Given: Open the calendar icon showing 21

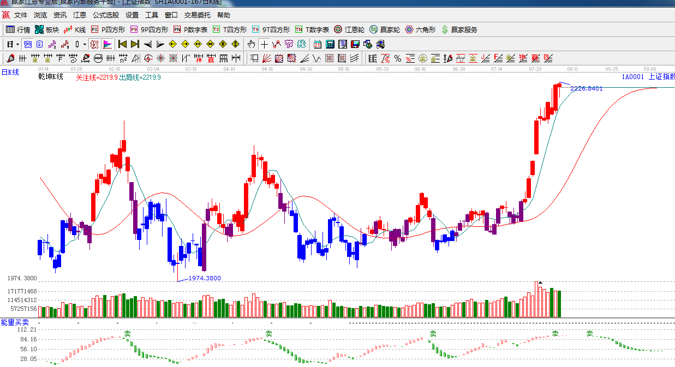Looking at the screenshot, I should [x=317, y=44].
